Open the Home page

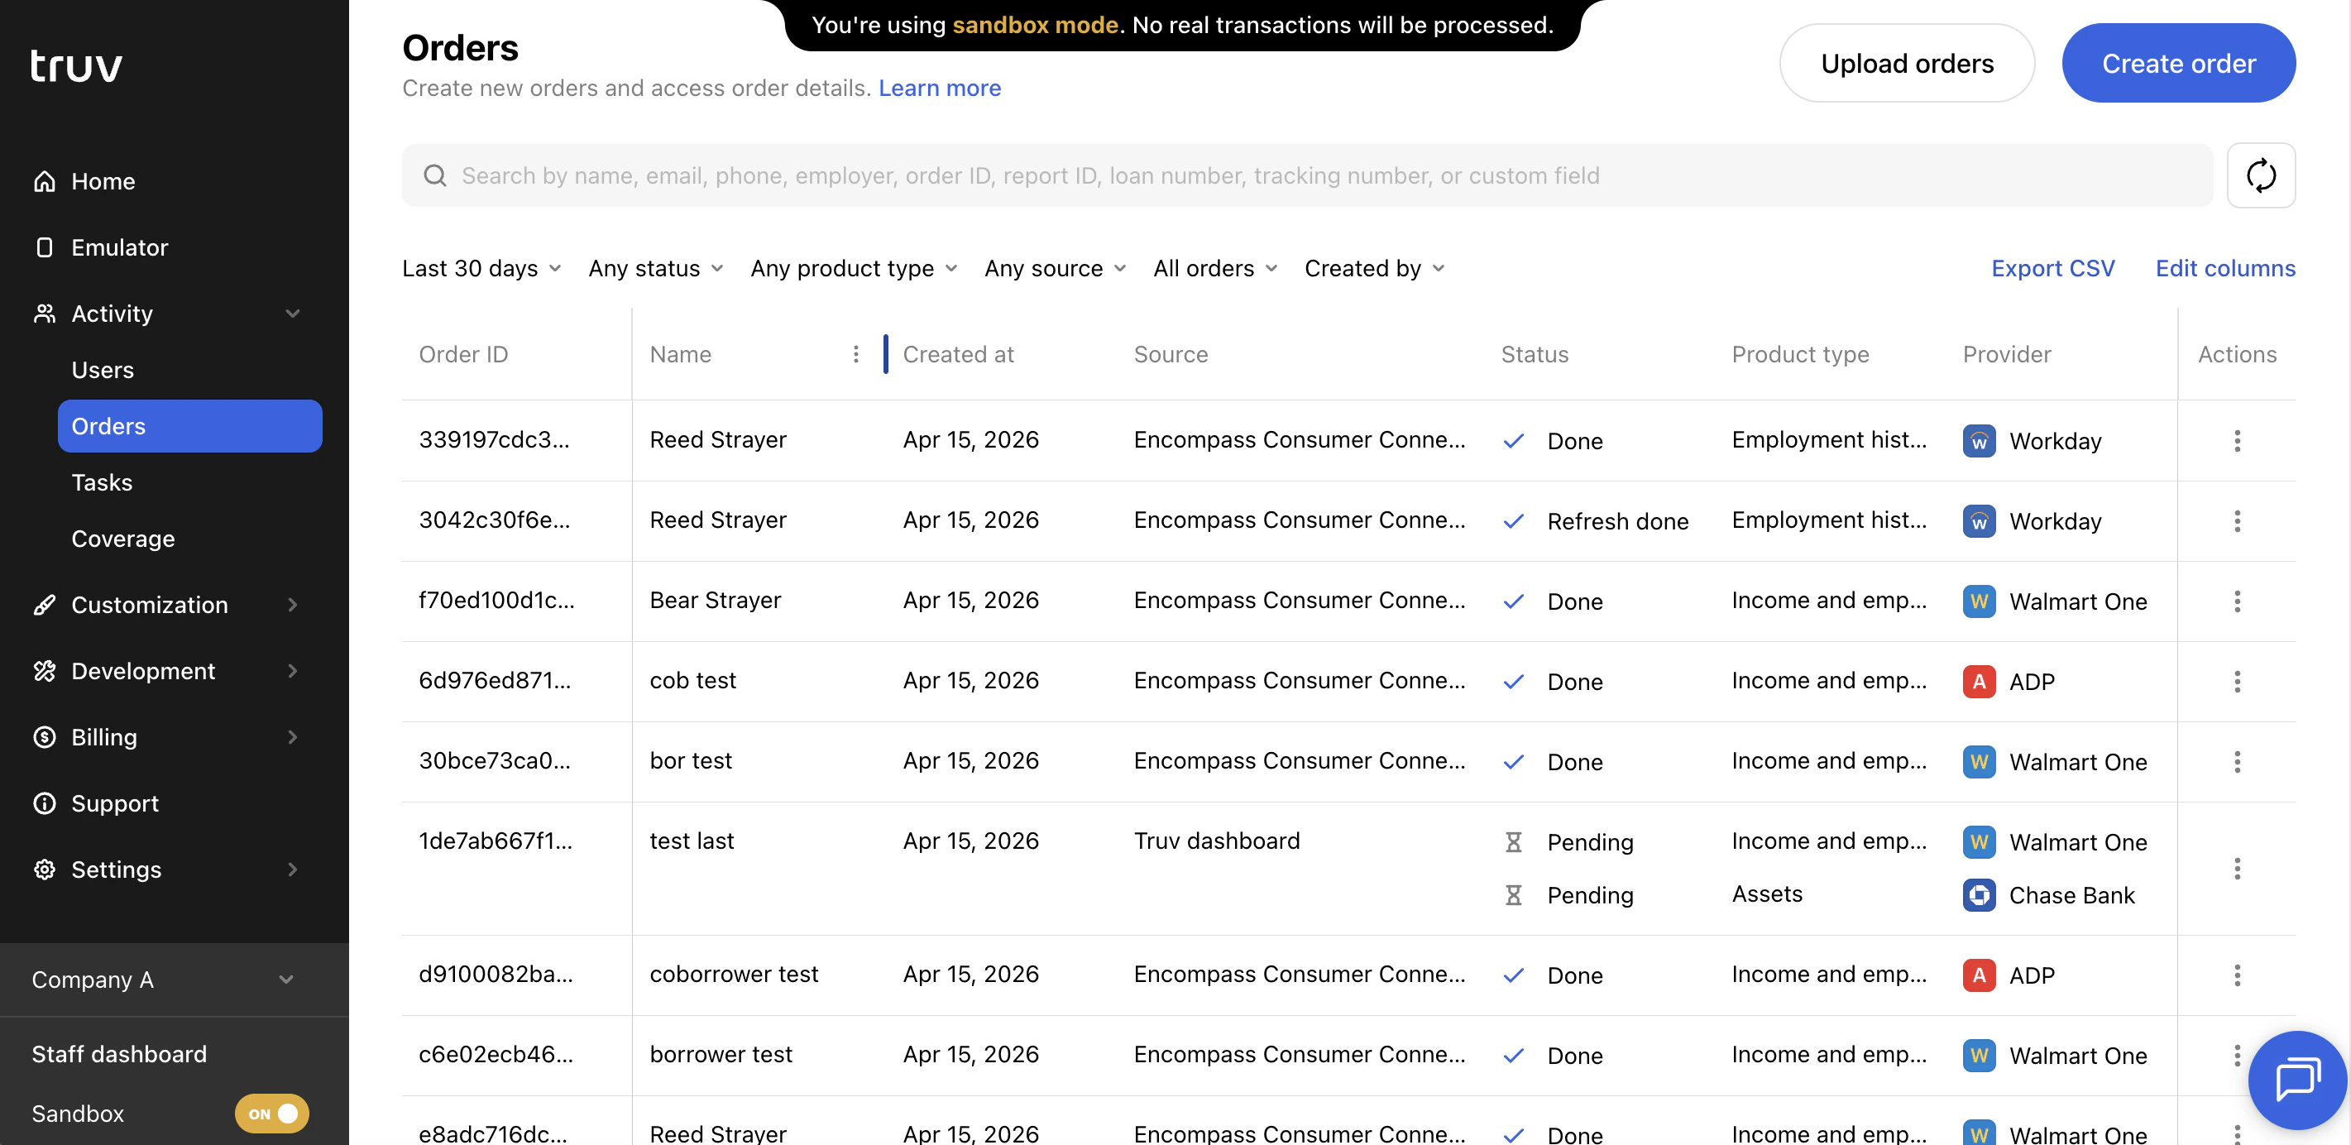point(103,182)
